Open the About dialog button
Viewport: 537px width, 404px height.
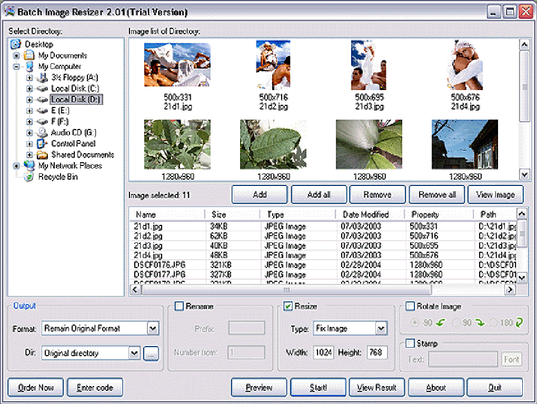pyautogui.click(x=436, y=387)
